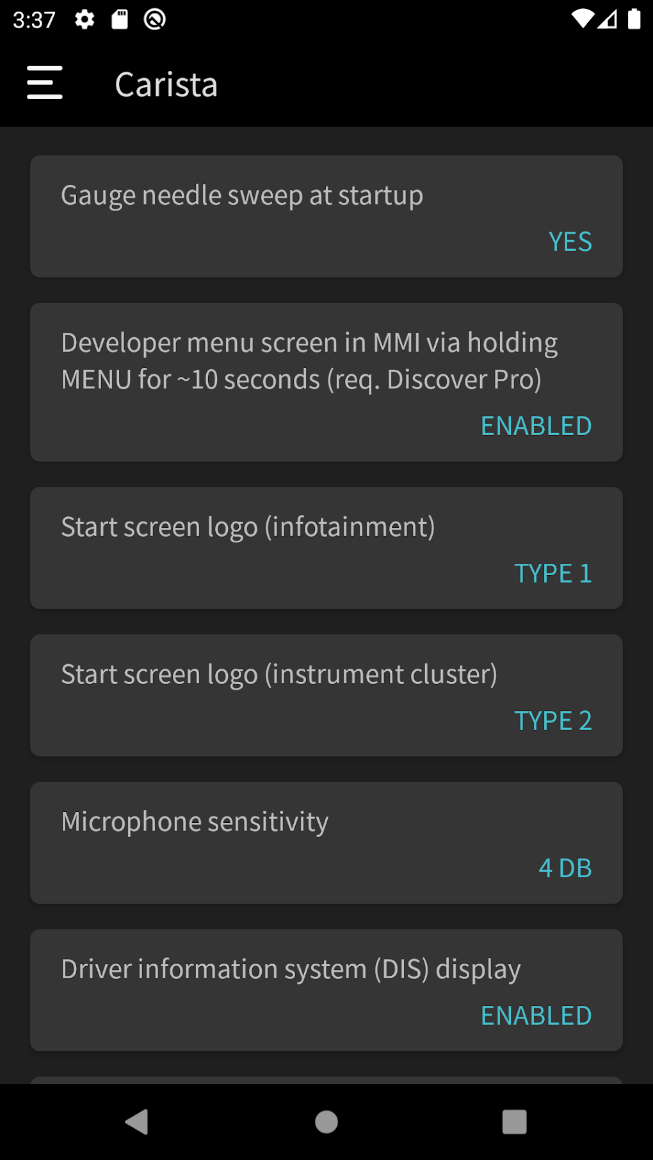The width and height of the screenshot is (653, 1160).
Task: Change instrument cluster logo TYPE 2 value
Action: (552, 721)
